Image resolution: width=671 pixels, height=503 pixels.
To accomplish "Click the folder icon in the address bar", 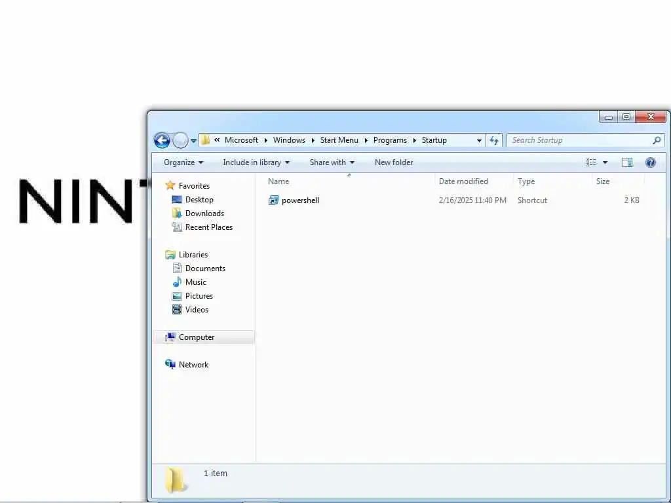I will [205, 140].
